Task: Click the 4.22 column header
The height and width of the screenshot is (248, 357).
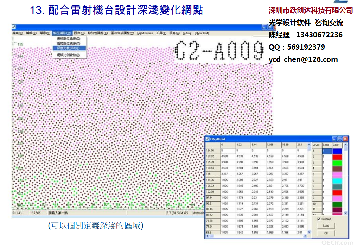Action: 243,145
